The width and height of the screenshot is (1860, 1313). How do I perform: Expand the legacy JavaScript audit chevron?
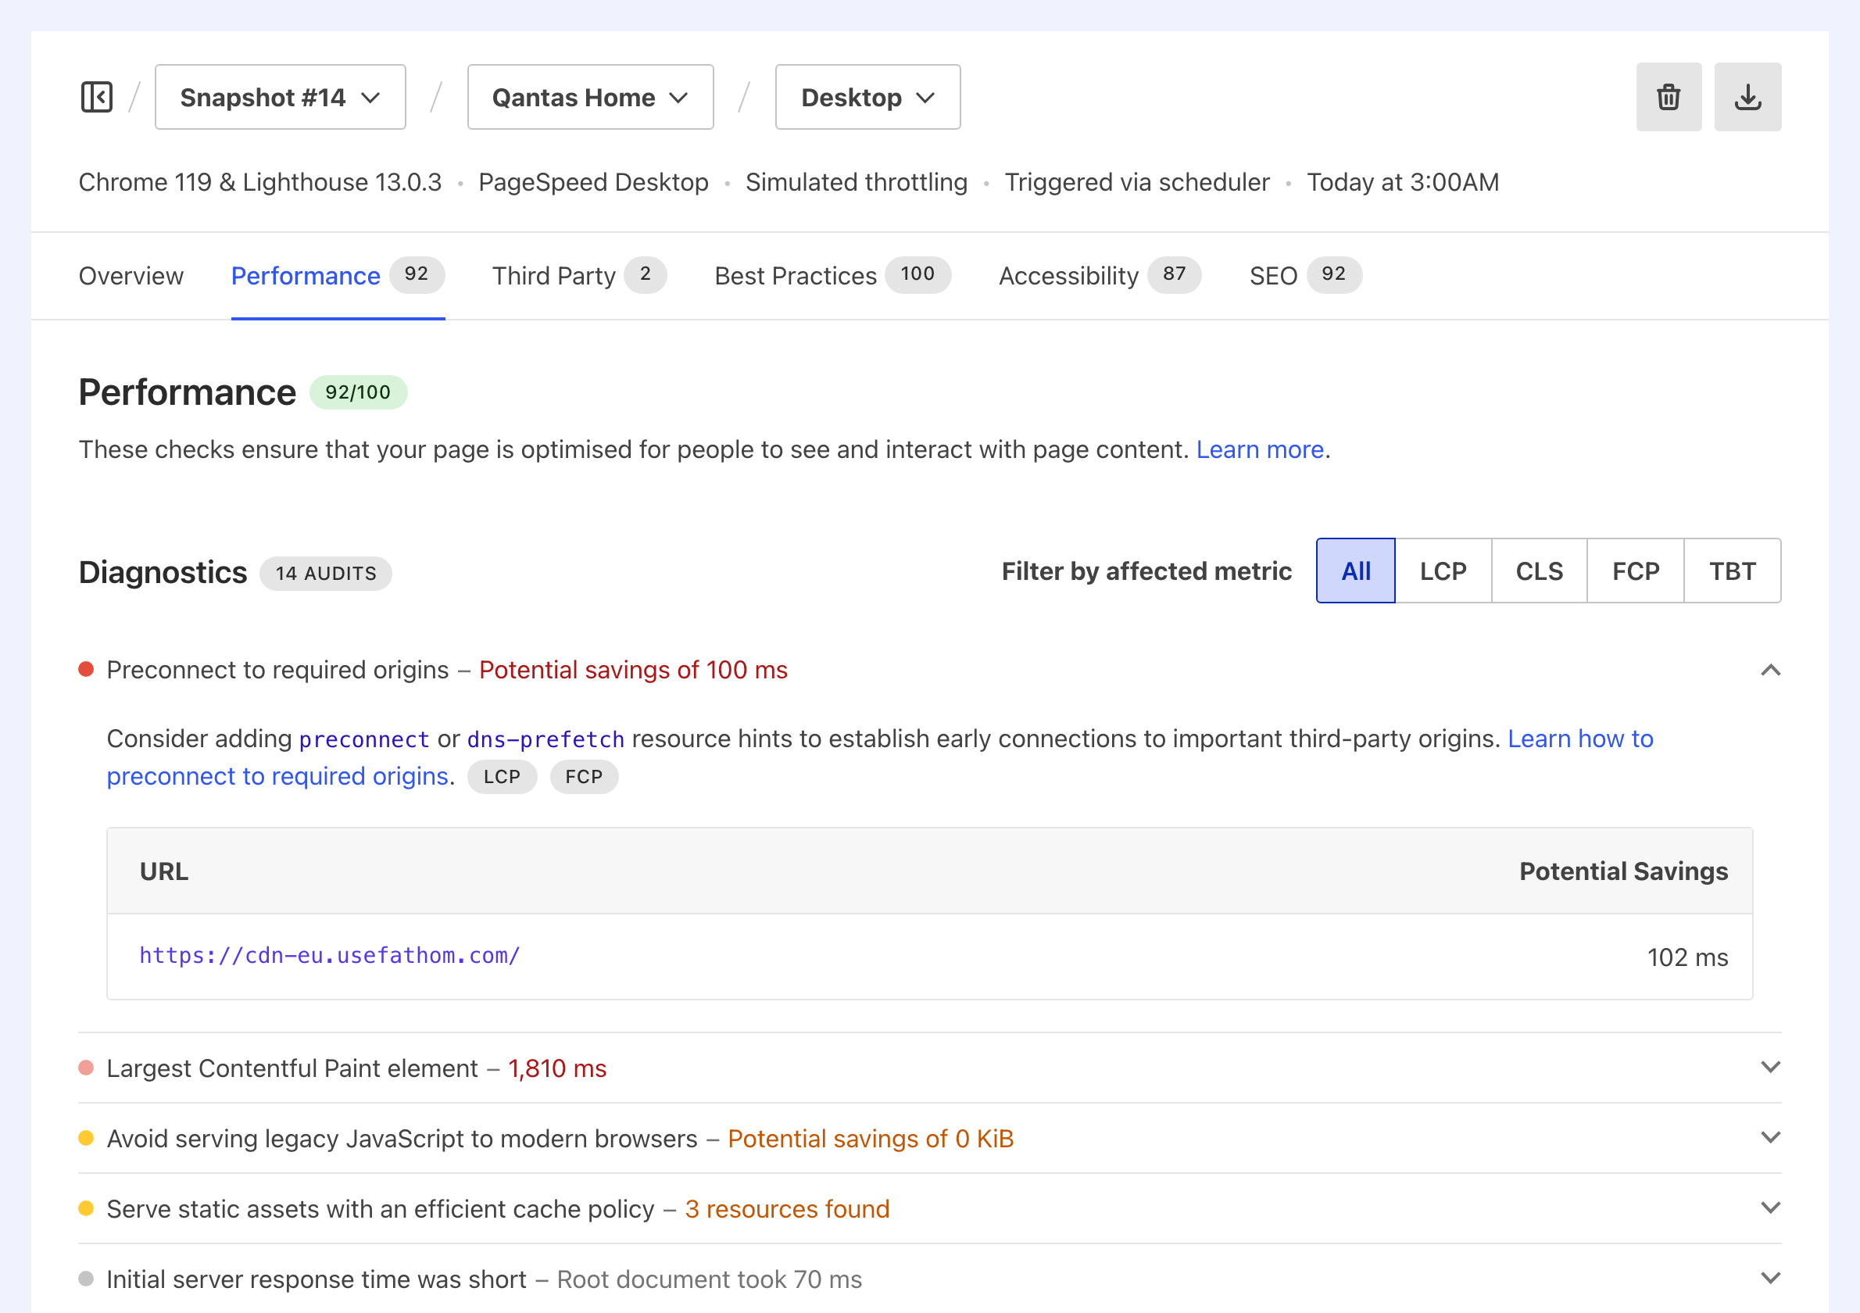click(x=1770, y=1138)
